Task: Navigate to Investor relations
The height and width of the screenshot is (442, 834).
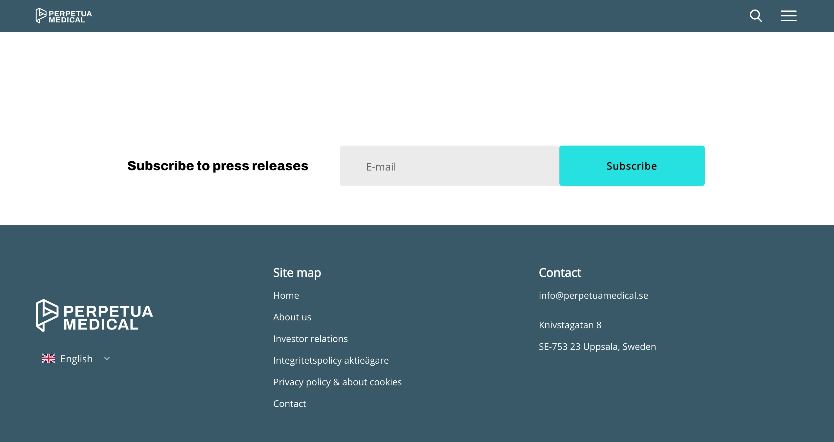Action: 310,339
